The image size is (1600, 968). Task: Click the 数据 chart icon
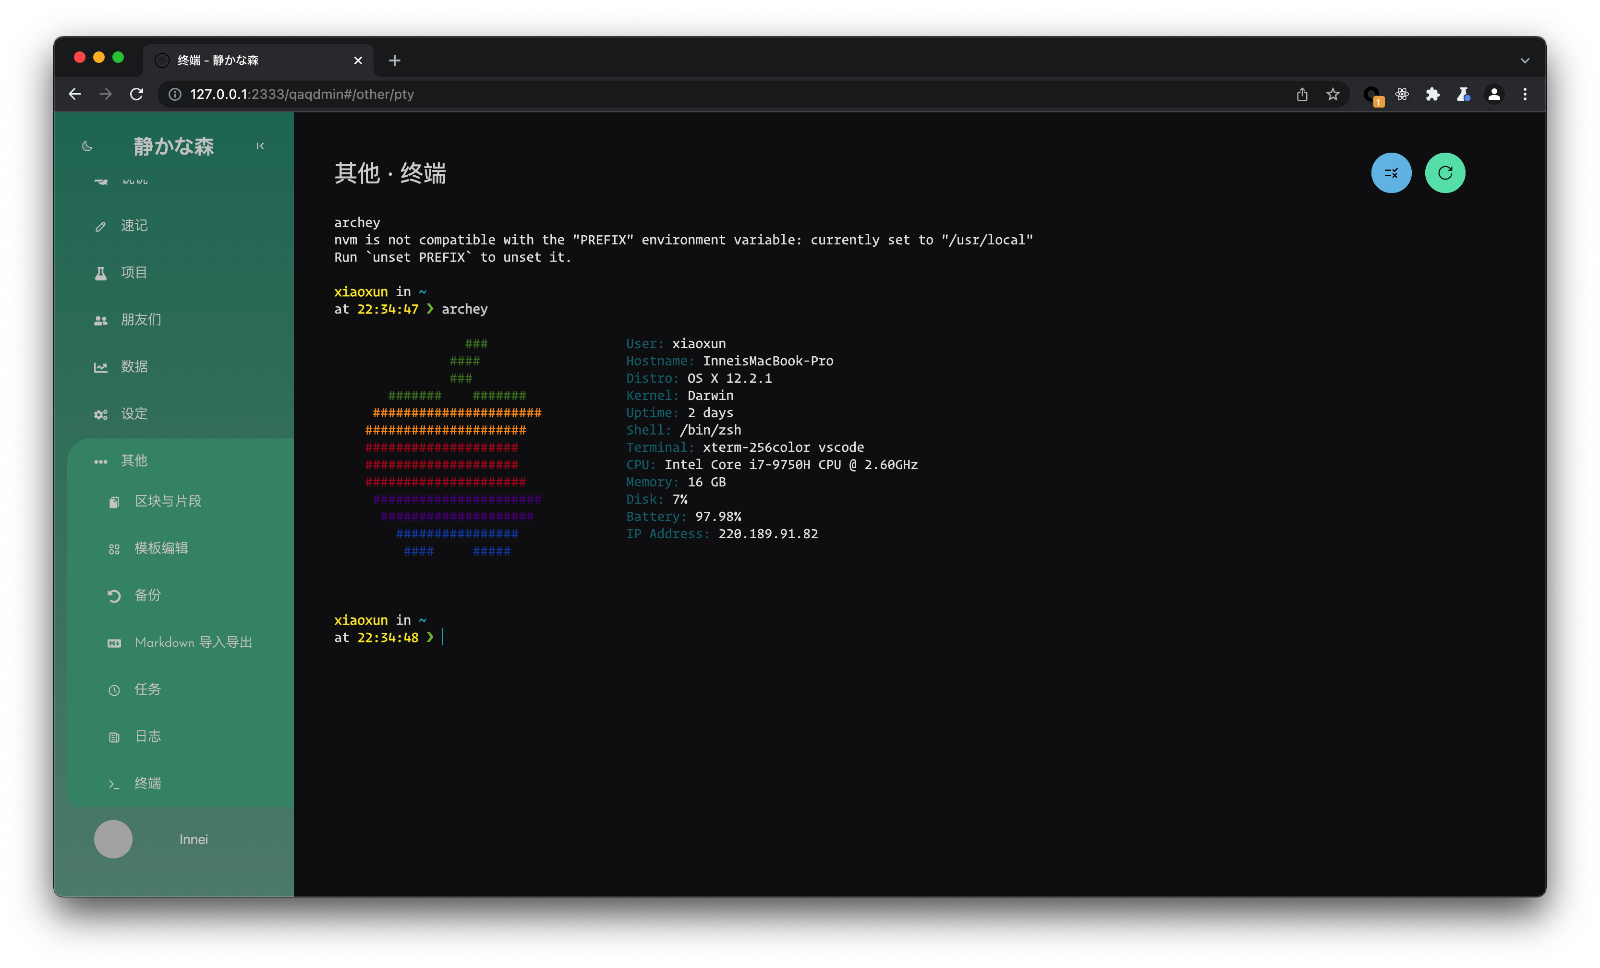click(x=101, y=367)
